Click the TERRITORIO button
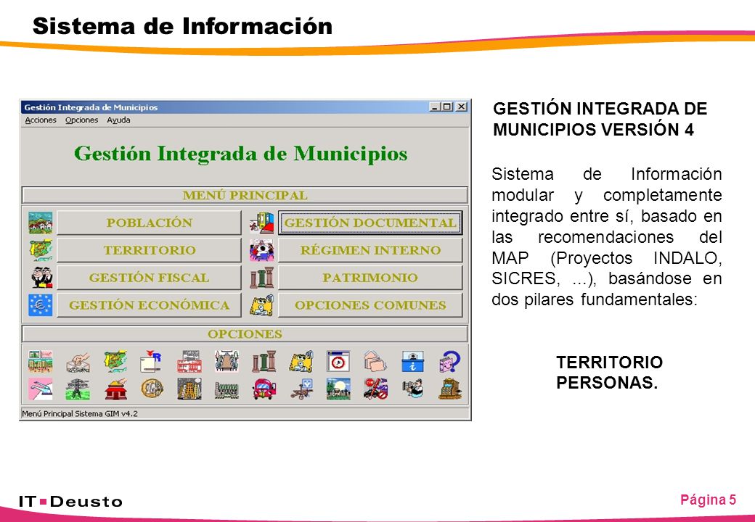The width and height of the screenshot is (755, 522). pyautogui.click(x=150, y=250)
